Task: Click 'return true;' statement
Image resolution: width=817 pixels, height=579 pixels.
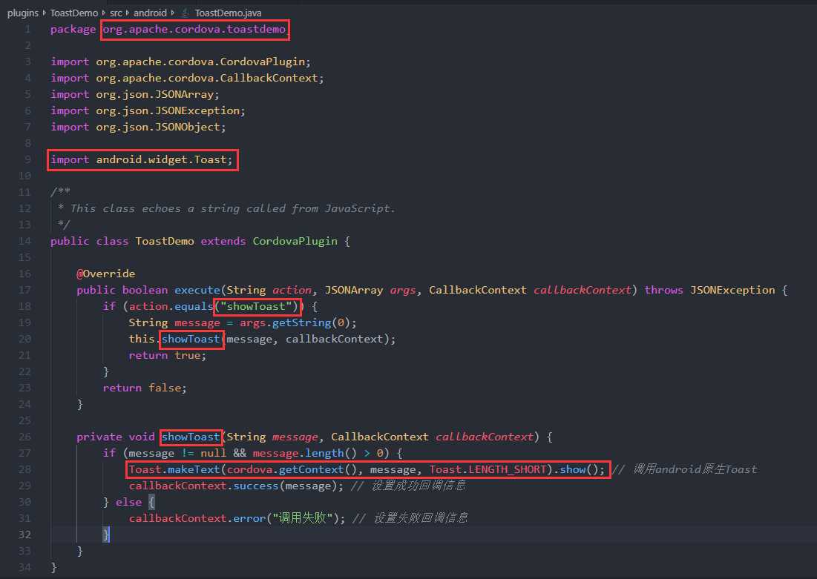Action: 167,355
